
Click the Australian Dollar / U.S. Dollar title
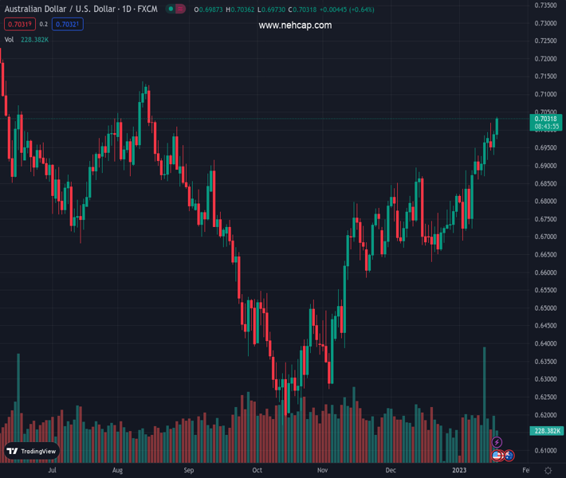[57, 9]
